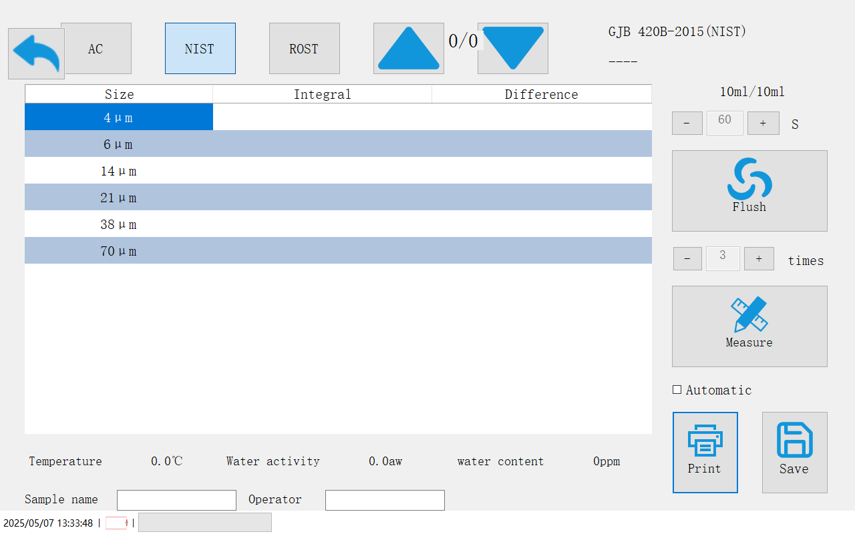Increase flush seconds with plus button
The image size is (855, 534).
click(763, 123)
